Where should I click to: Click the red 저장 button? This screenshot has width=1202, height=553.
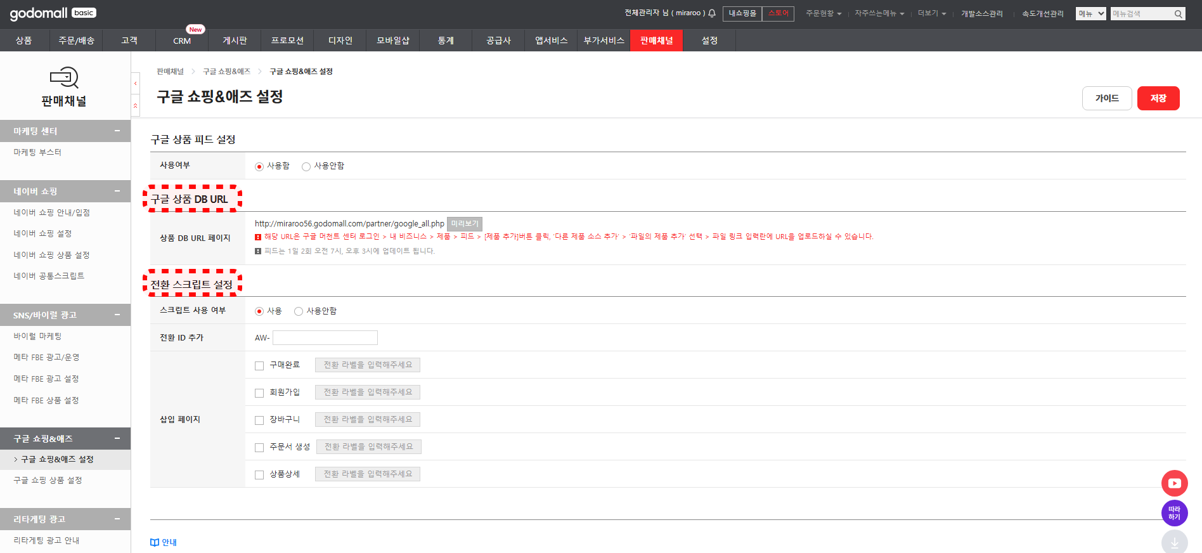tap(1158, 98)
